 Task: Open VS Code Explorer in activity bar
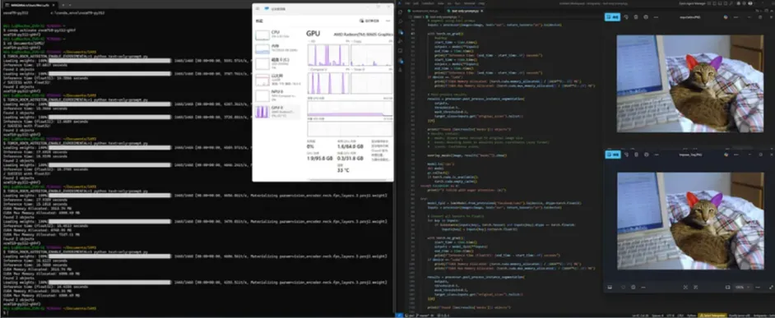pyautogui.click(x=401, y=12)
